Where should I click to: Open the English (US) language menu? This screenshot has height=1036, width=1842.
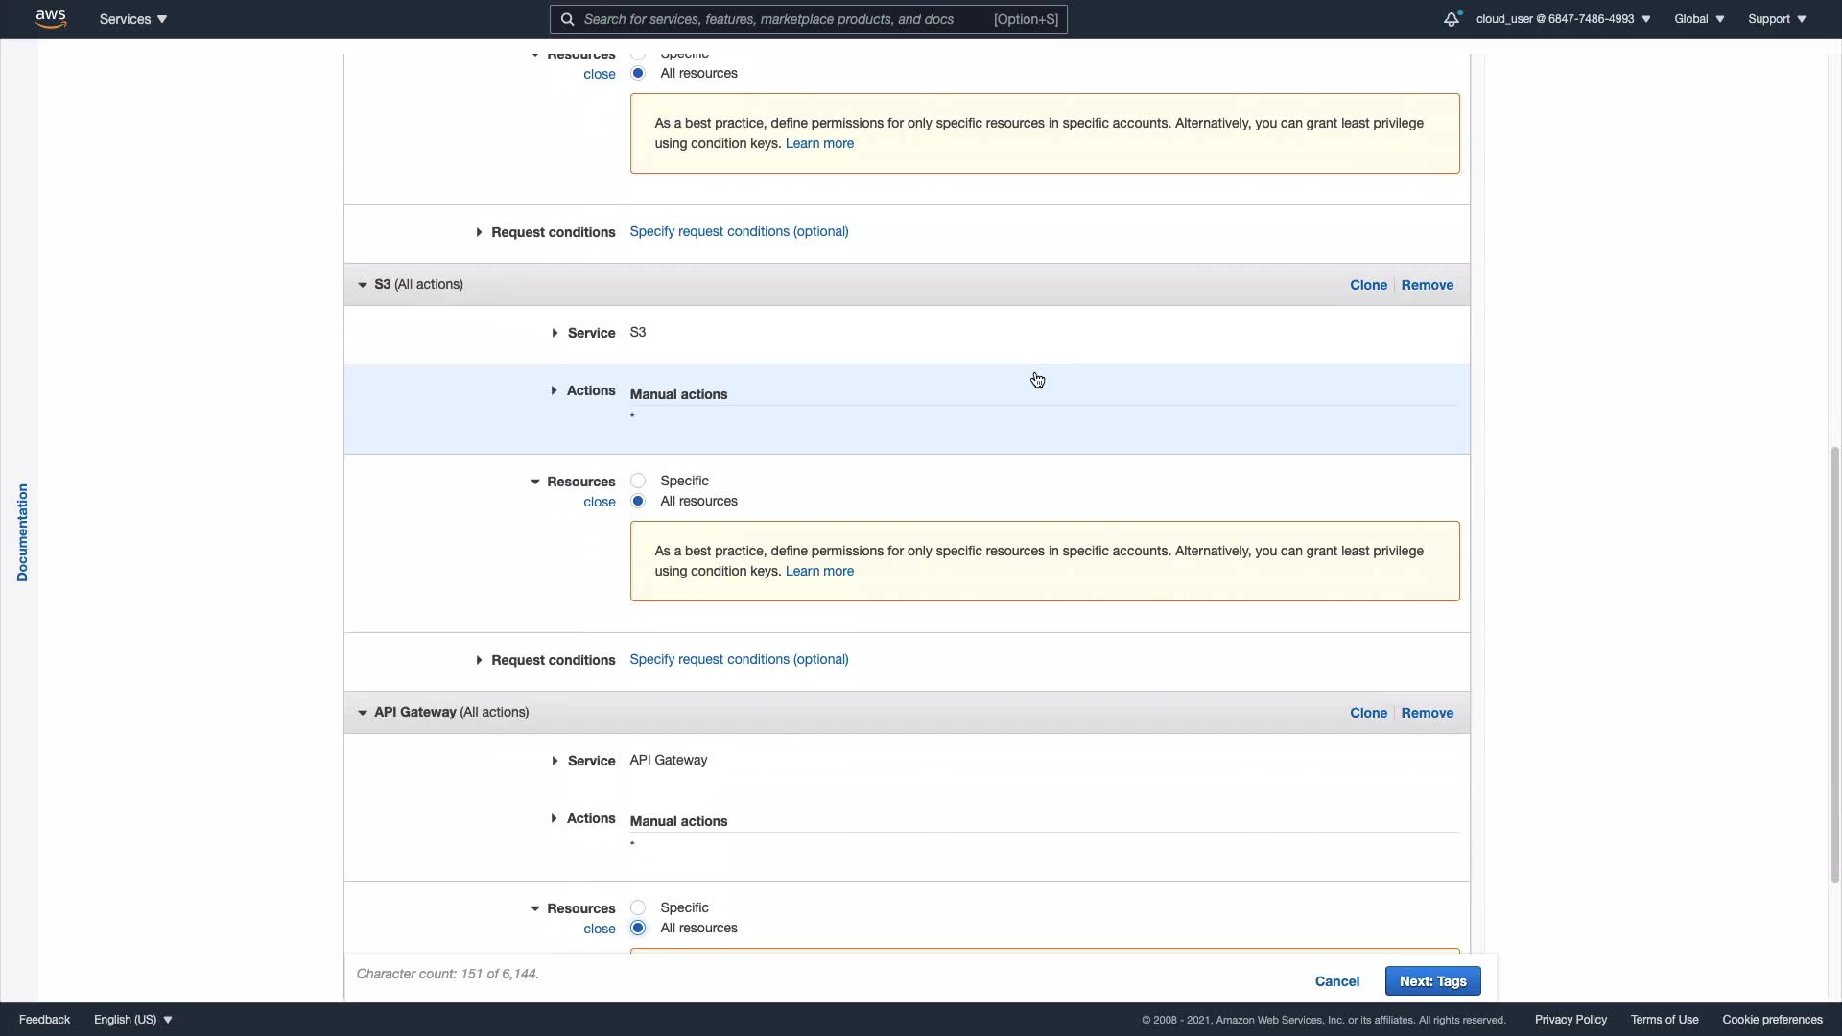click(133, 1020)
